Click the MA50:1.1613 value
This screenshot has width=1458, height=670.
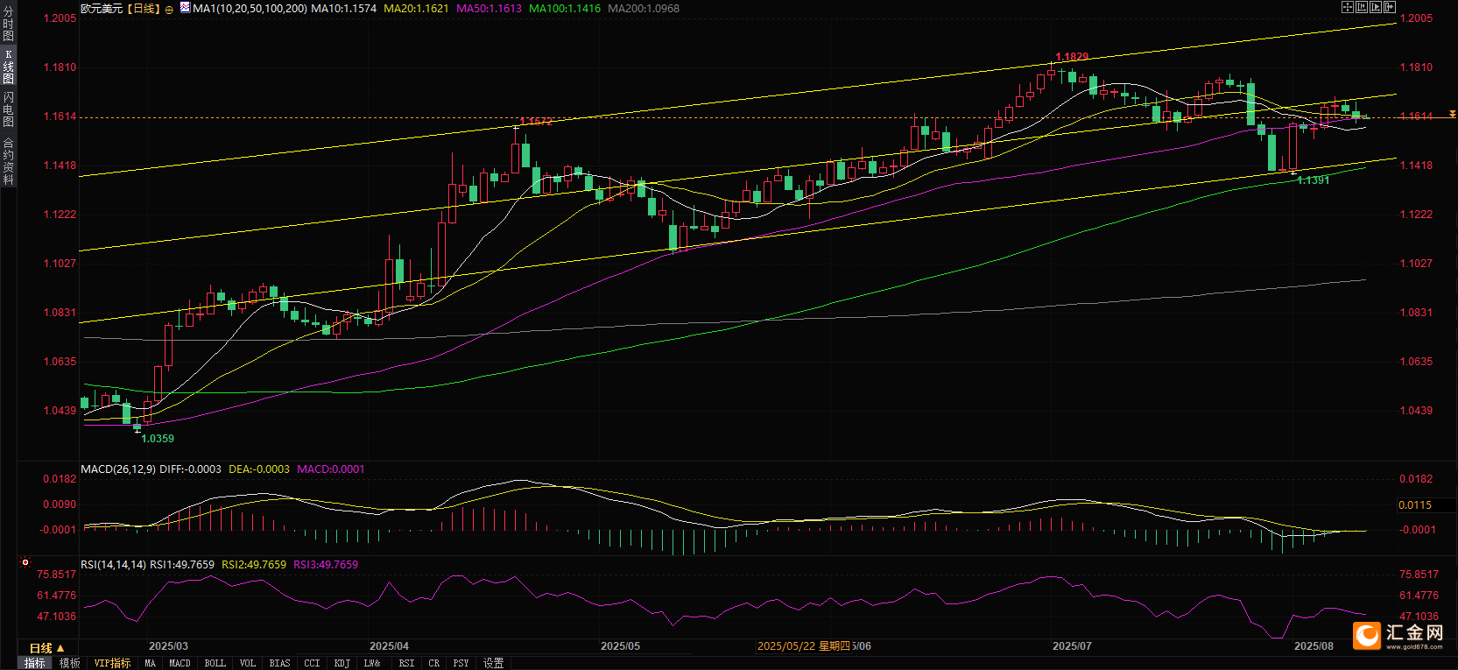pos(489,9)
